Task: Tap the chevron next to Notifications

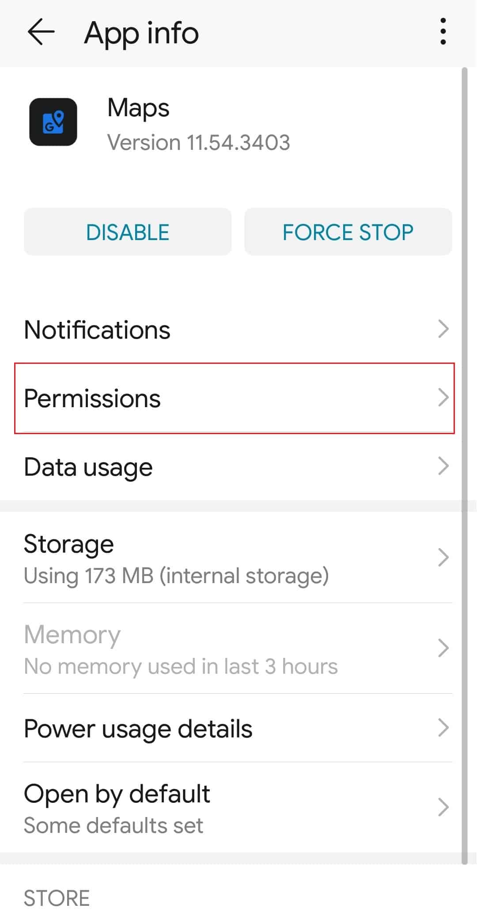Action: pos(443,329)
